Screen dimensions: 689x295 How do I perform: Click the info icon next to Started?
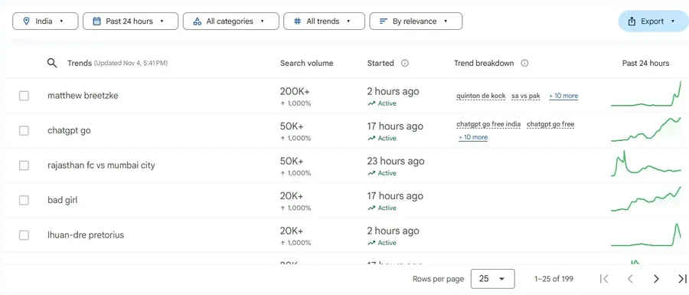(405, 64)
